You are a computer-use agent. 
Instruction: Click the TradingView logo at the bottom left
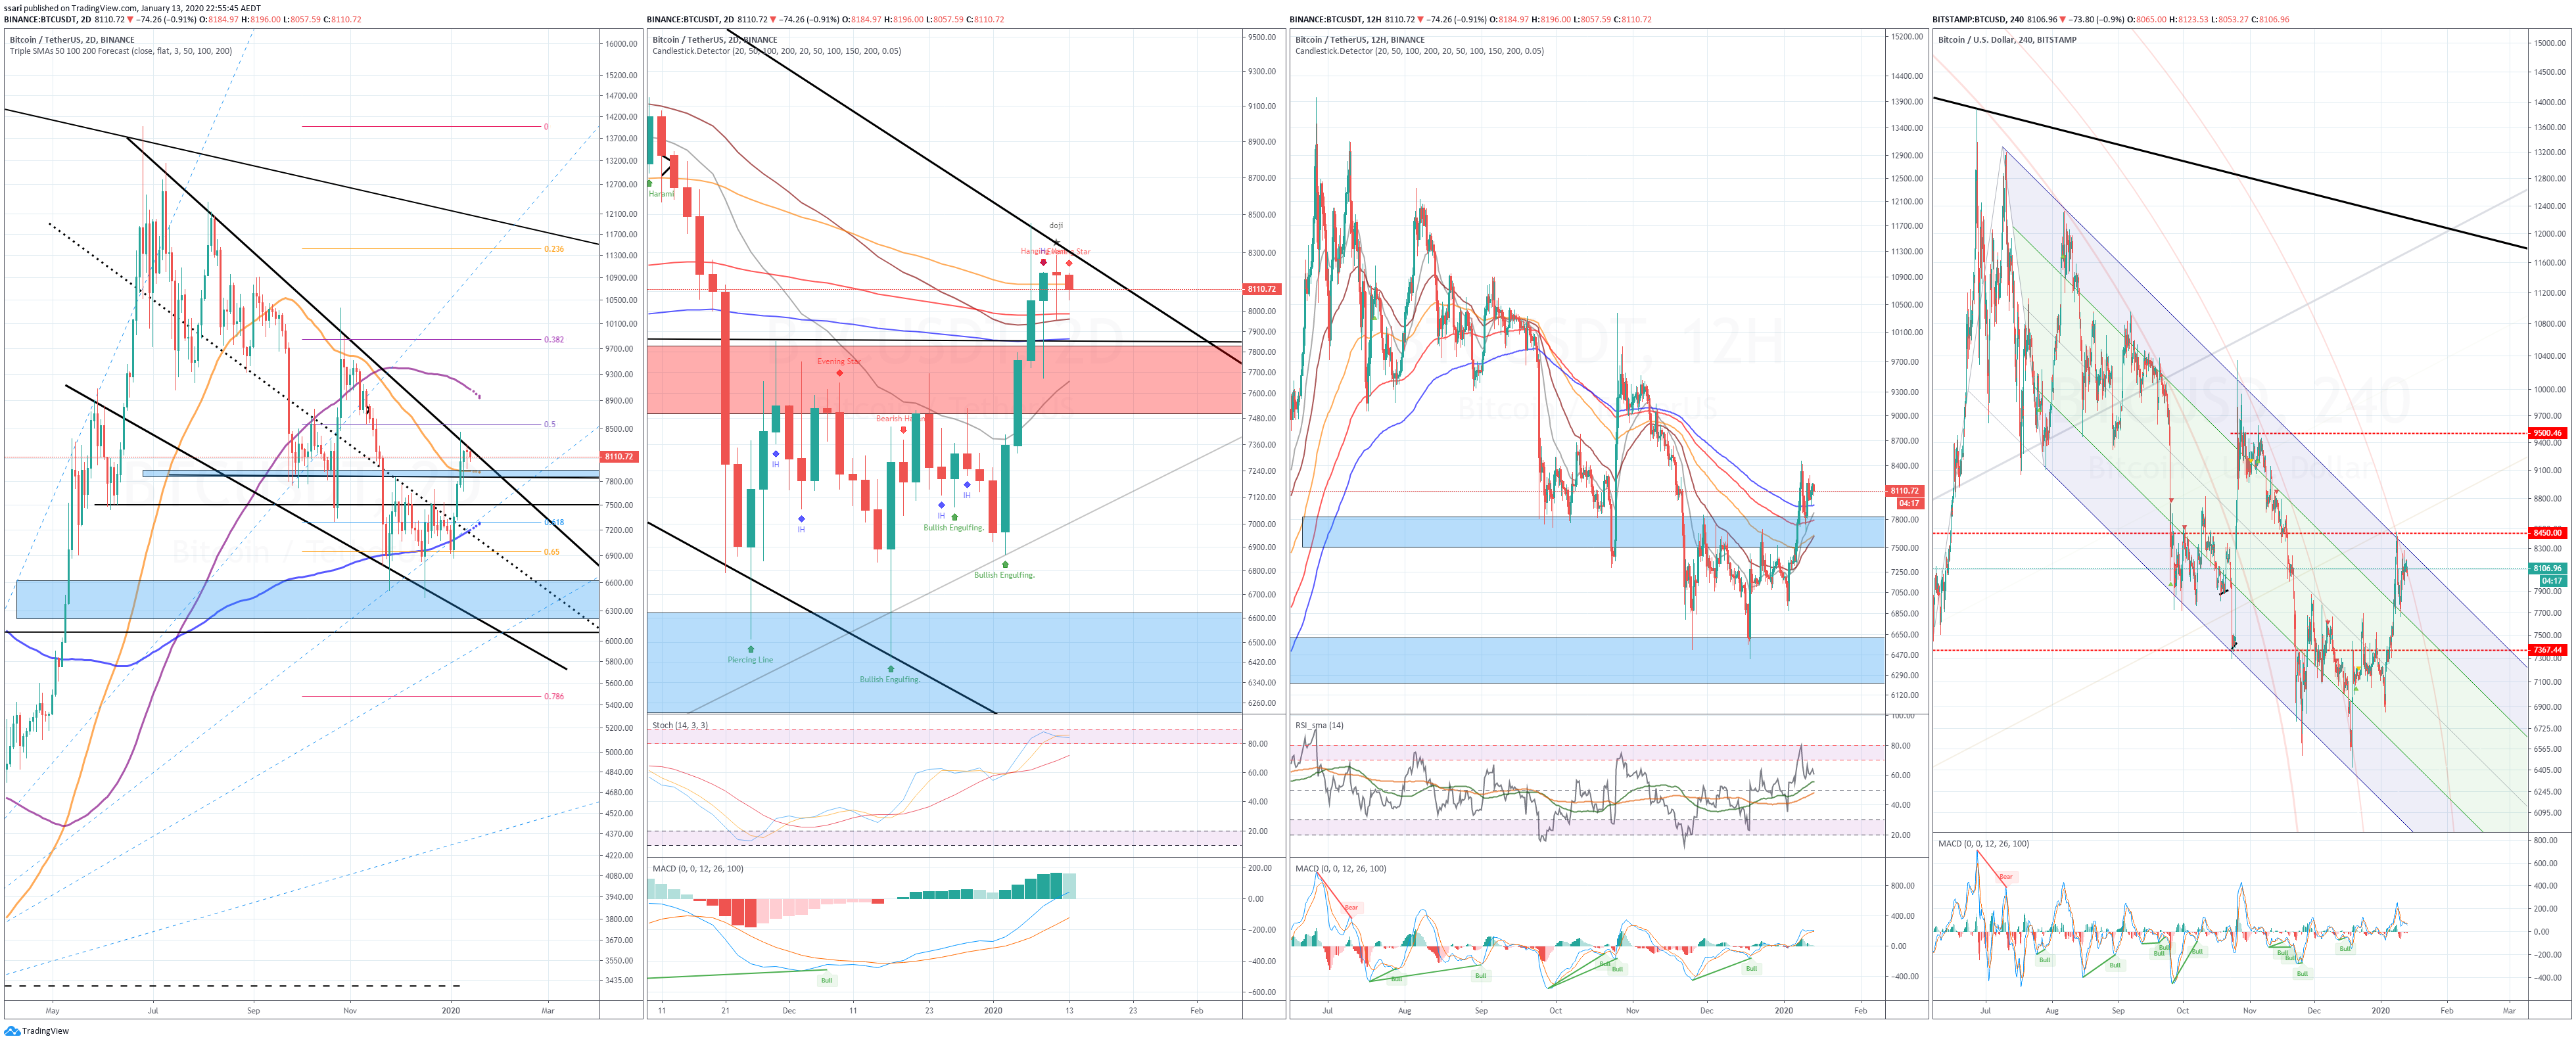tap(37, 1031)
